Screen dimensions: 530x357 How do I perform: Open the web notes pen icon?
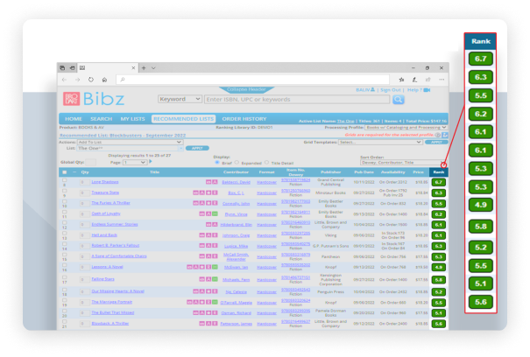coord(414,80)
